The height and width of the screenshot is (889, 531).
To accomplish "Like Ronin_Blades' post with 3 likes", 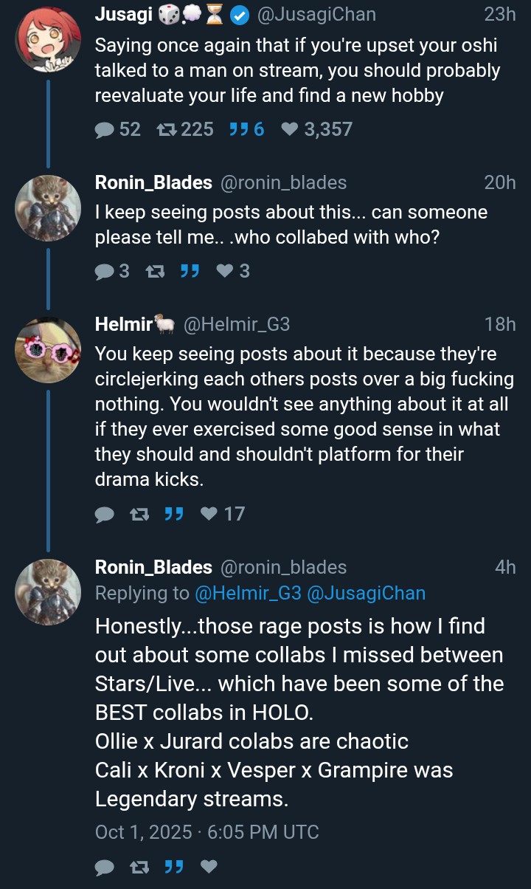I will [225, 271].
